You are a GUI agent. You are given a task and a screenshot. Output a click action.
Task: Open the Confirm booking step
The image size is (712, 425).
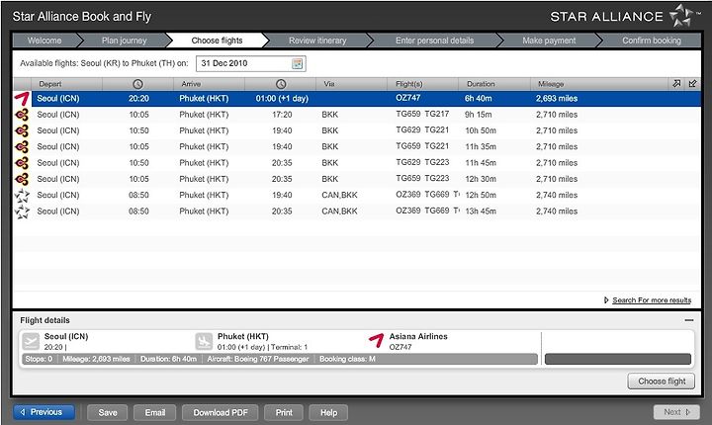pyautogui.click(x=652, y=41)
